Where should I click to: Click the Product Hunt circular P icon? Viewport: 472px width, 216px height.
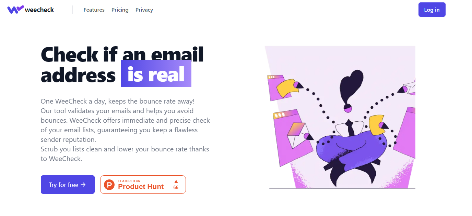coord(109,185)
